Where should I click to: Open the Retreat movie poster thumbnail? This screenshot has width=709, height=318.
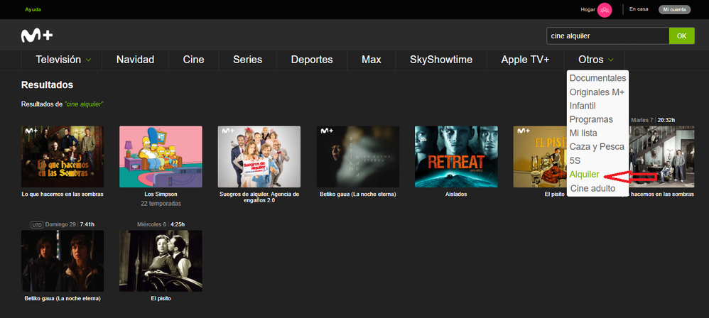click(x=455, y=157)
